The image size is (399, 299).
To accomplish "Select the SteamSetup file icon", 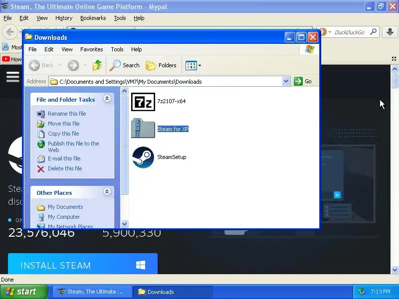I will coord(143,157).
